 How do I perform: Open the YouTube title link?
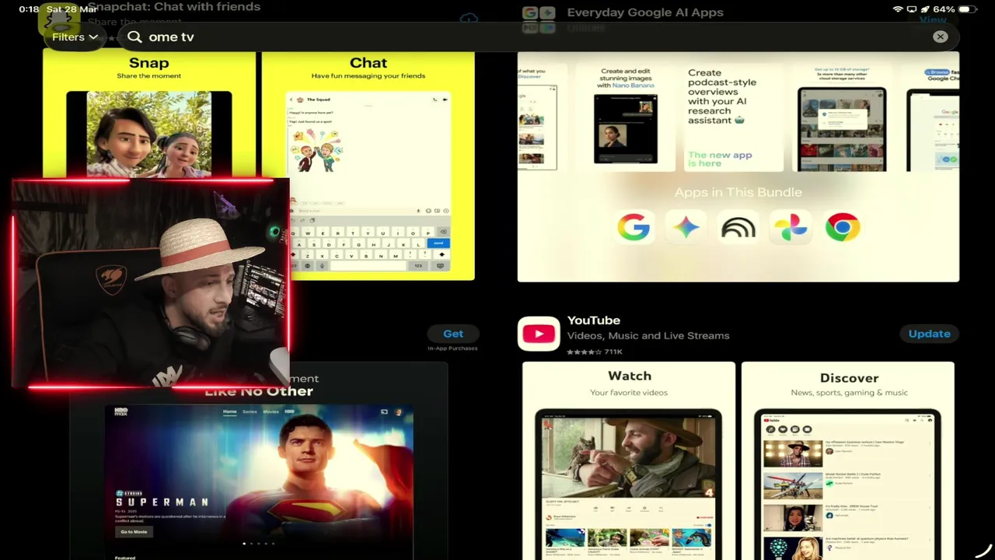coord(593,320)
